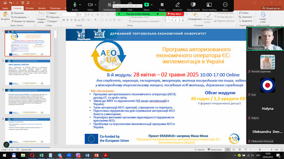Screen dimensions: 284x159
Task: Open Excel from the taskbar
Action: point(41,155)
